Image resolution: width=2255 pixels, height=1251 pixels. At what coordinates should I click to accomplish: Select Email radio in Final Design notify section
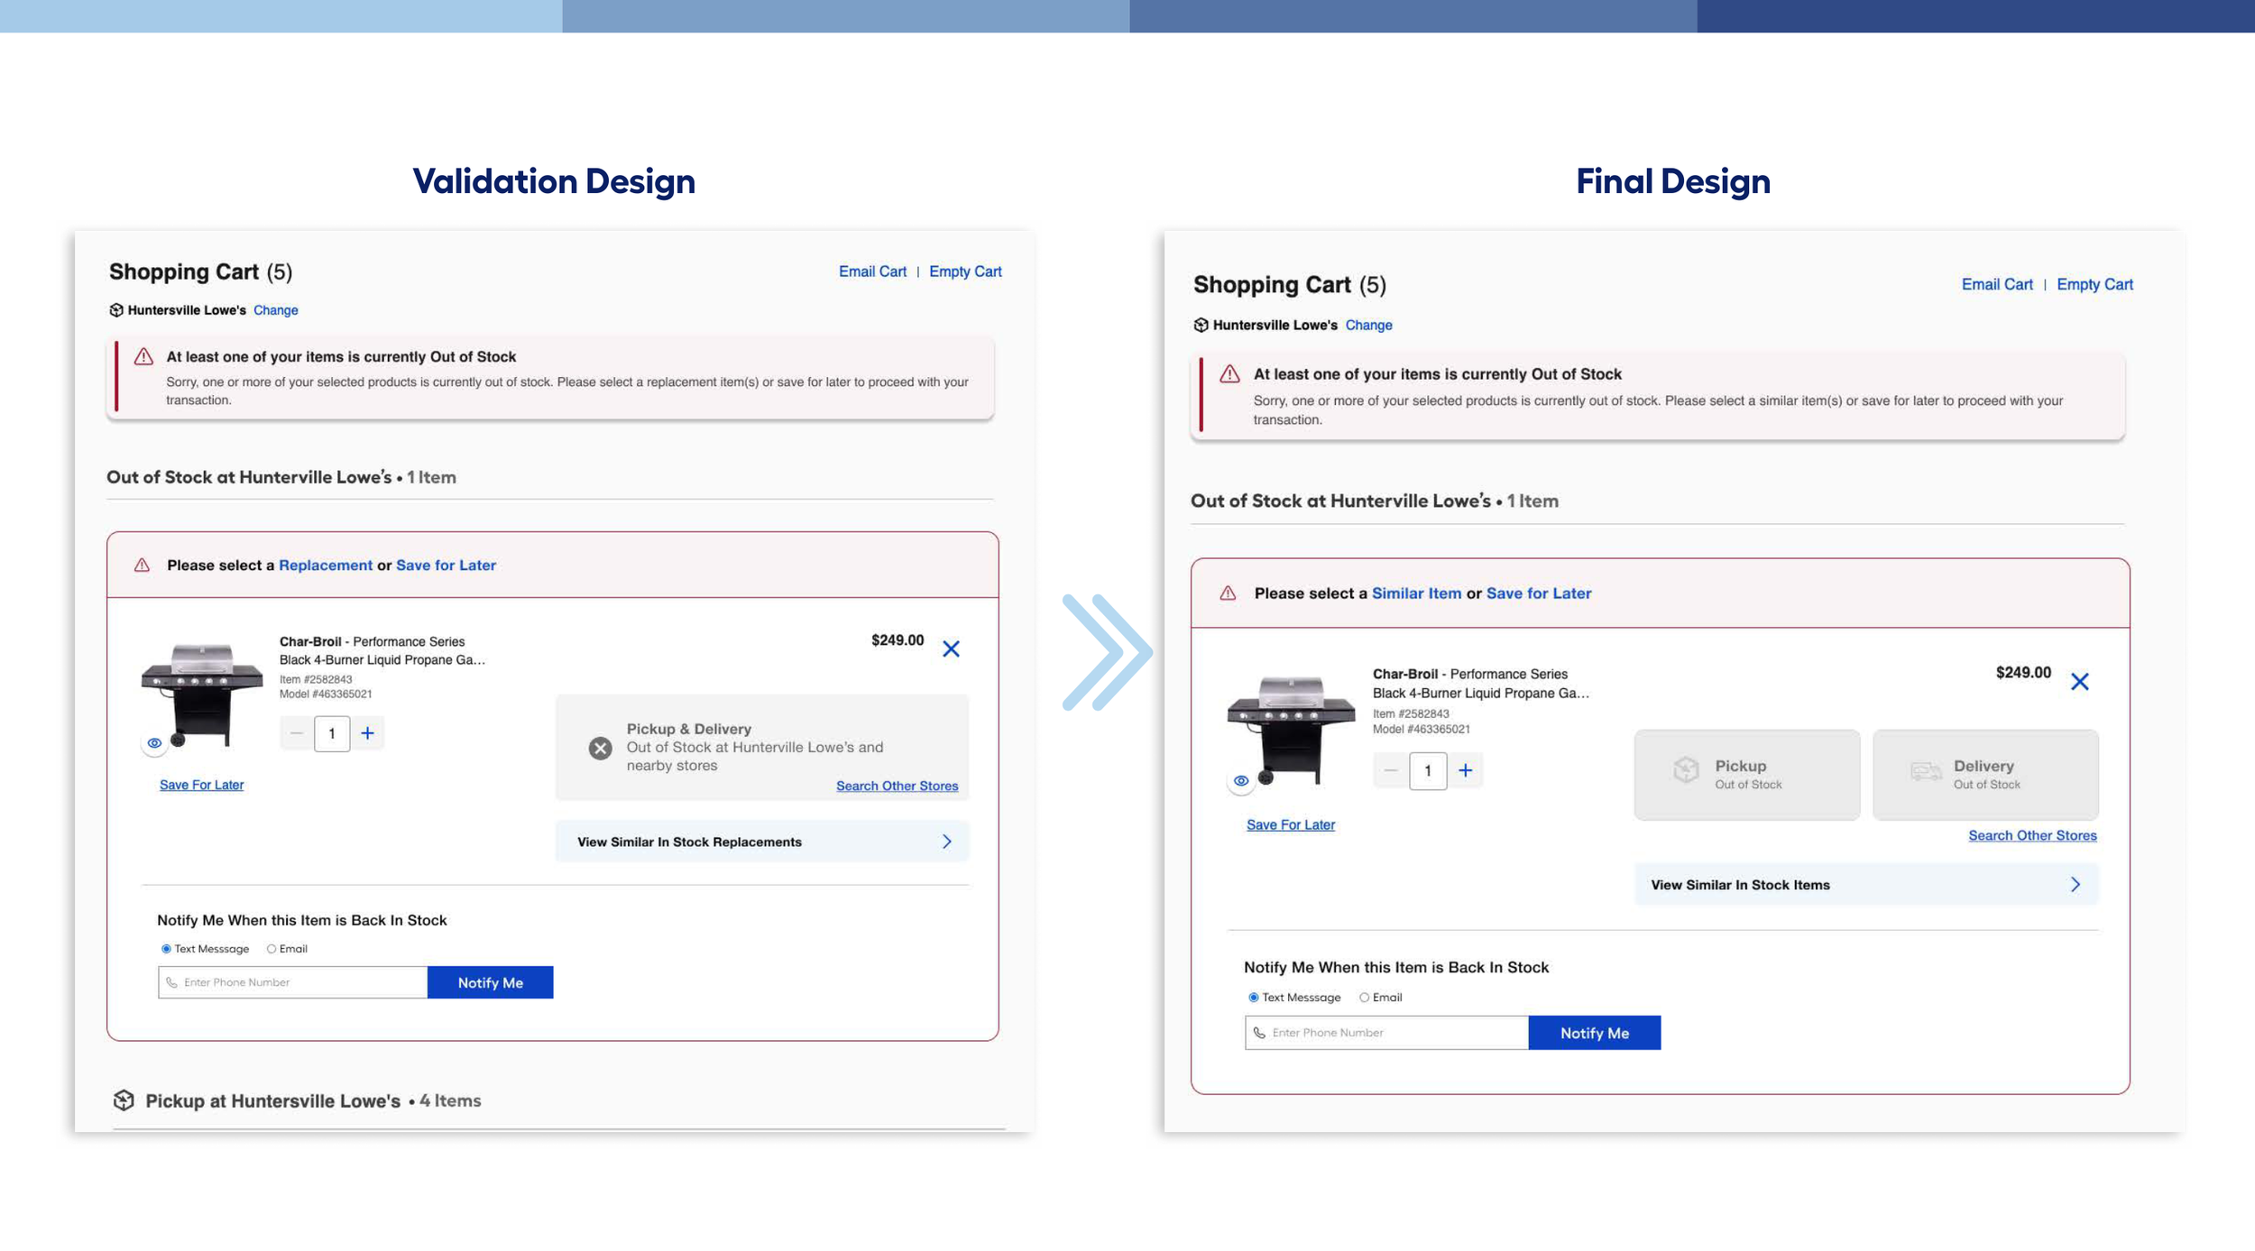point(1364,998)
